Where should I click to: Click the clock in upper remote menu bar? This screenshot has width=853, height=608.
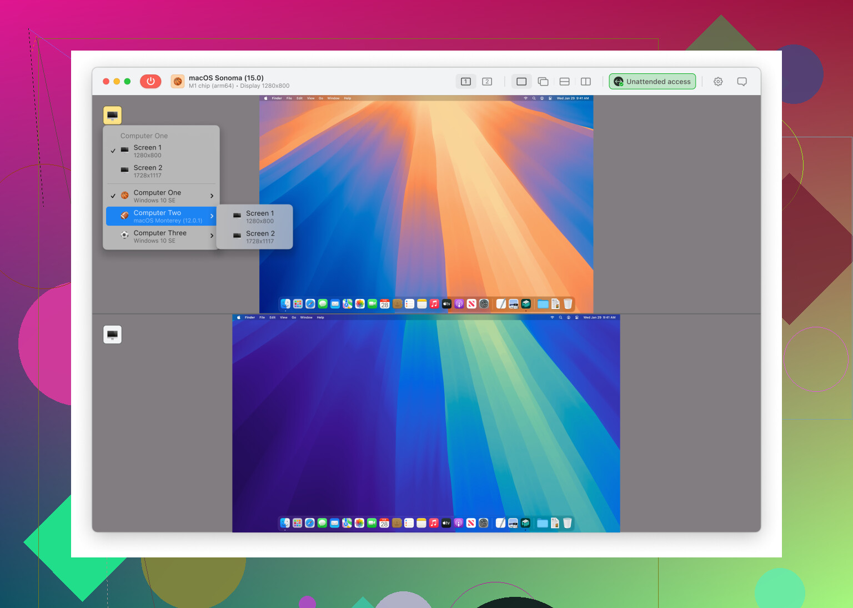[x=573, y=98]
